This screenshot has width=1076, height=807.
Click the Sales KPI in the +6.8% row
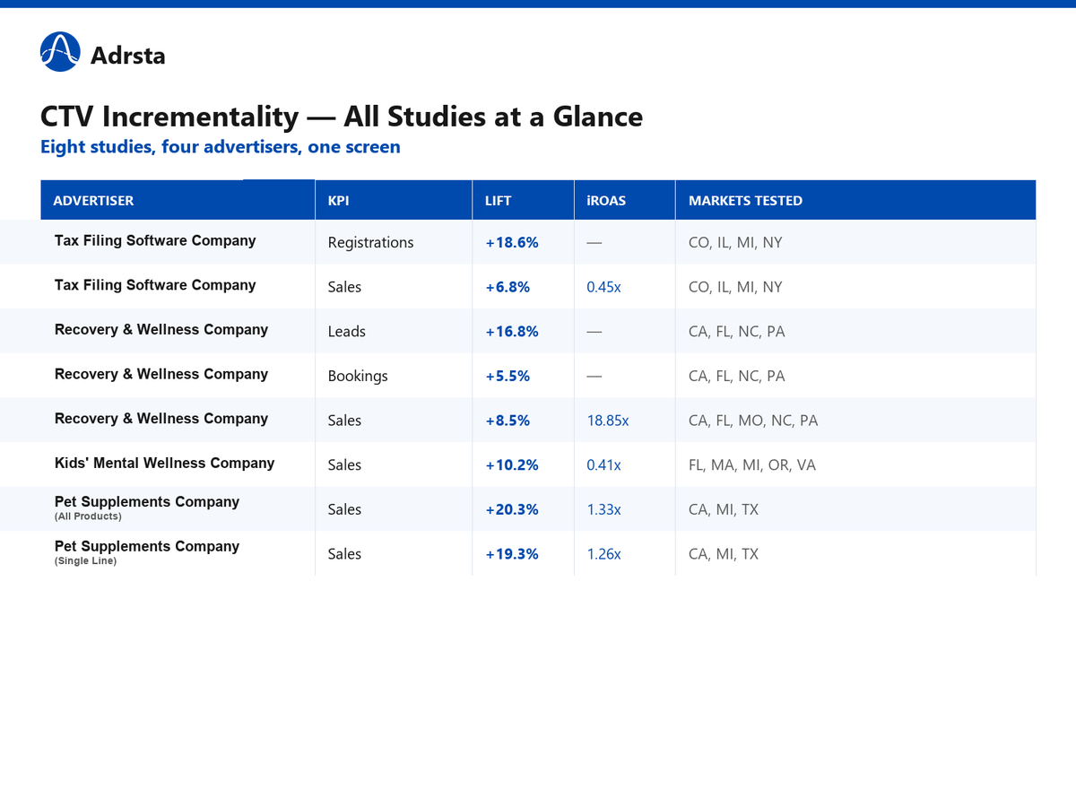344,287
